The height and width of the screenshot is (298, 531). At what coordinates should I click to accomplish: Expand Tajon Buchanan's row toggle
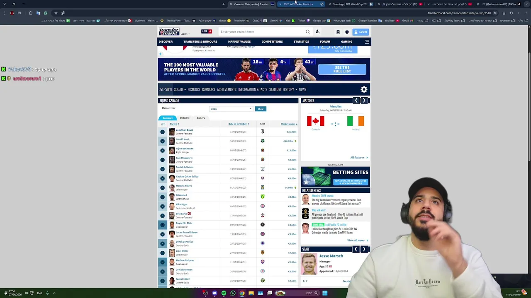click(x=162, y=150)
